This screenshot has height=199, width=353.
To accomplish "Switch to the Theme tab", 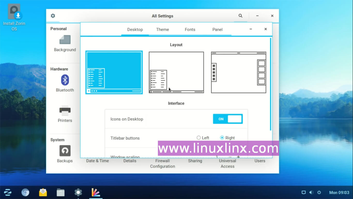I will (x=162, y=30).
